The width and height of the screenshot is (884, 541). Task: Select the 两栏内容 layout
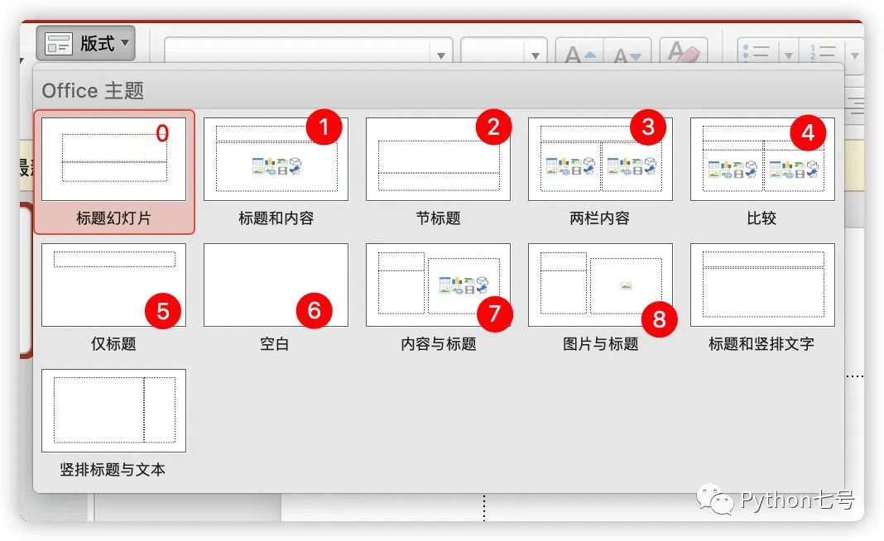point(600,159)
